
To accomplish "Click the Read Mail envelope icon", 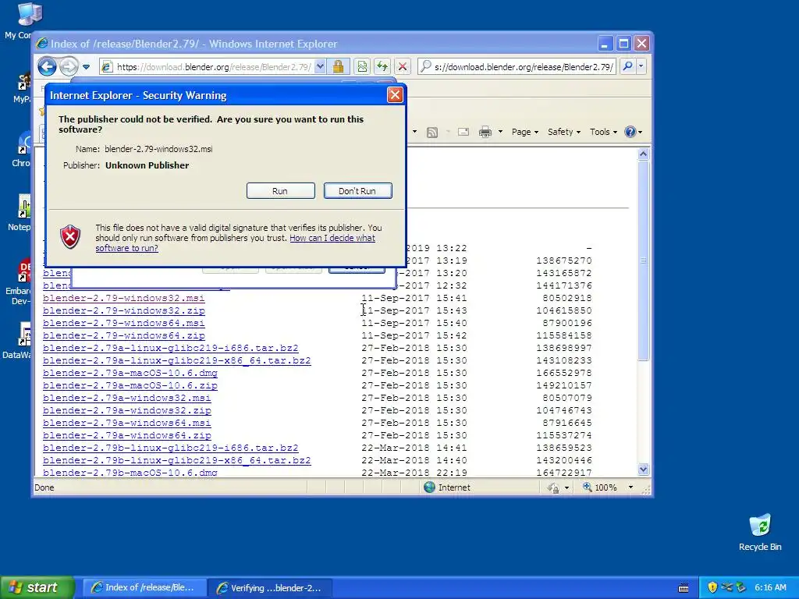I will 463,132.
